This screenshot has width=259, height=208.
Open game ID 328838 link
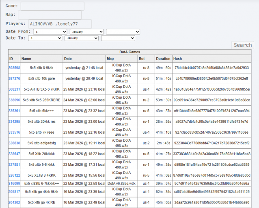[14, 143]
